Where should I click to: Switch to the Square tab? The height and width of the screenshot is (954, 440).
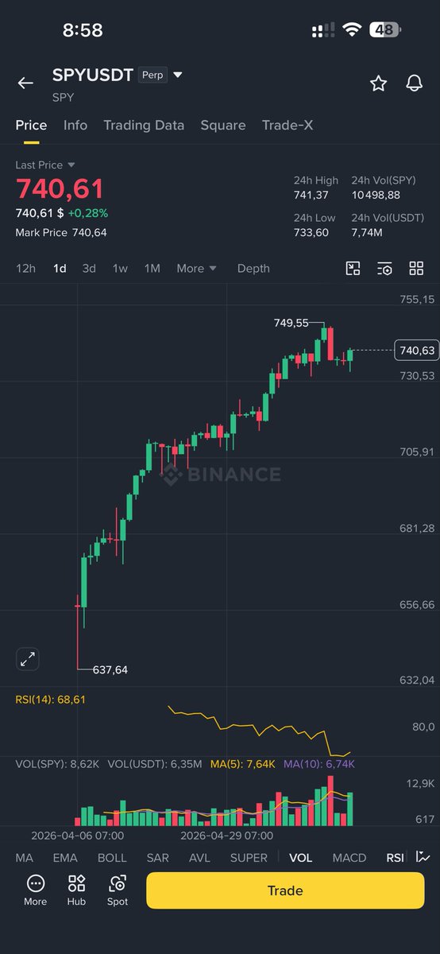pos(223,125)
